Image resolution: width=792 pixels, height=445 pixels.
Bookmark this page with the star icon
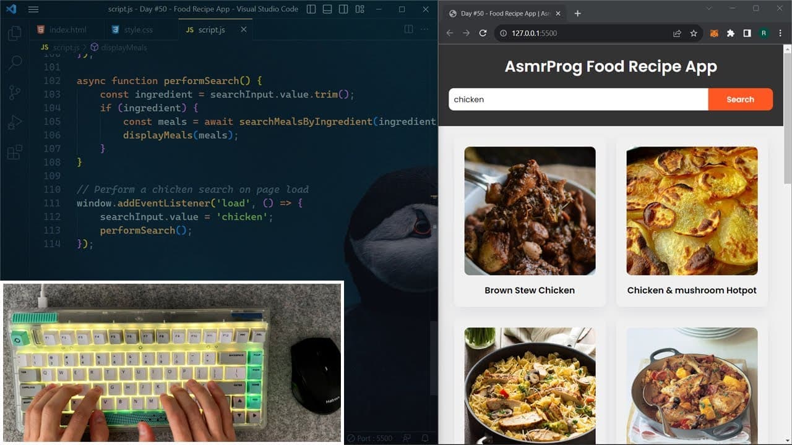(x=694, y=33)
